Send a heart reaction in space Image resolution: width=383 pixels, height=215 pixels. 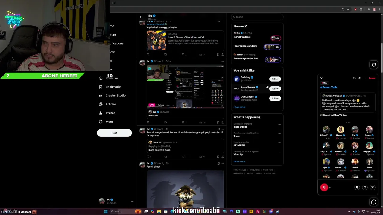coord(365,187)
